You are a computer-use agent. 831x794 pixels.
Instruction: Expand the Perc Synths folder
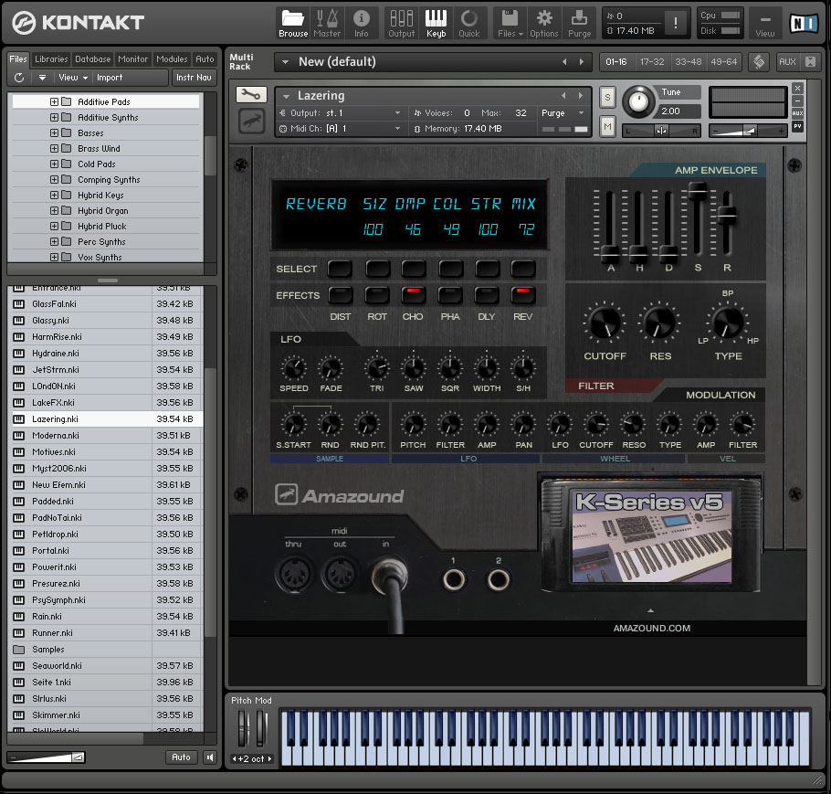54,241
